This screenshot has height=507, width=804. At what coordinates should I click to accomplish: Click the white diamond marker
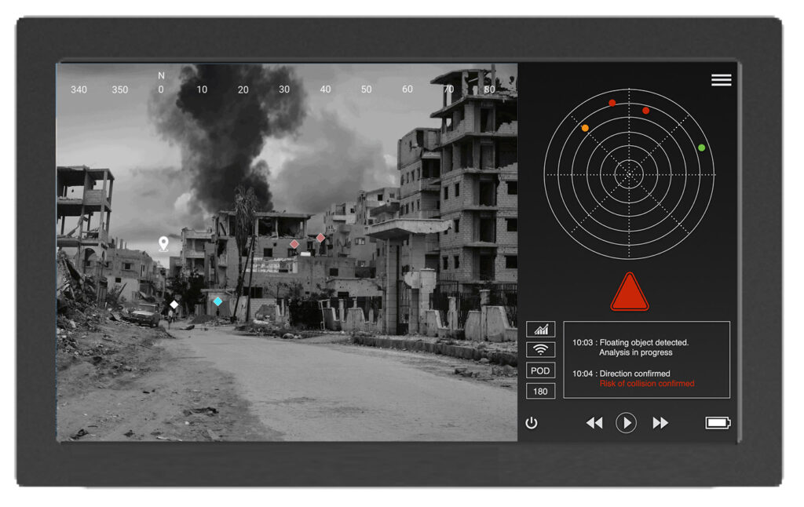(174, 305)
